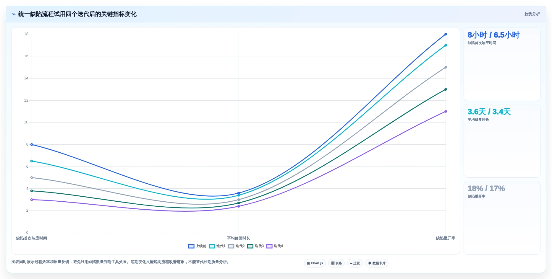Screen dimensions: 552x279
Task: Click the Chart.js tag chip
Action: 315,263
